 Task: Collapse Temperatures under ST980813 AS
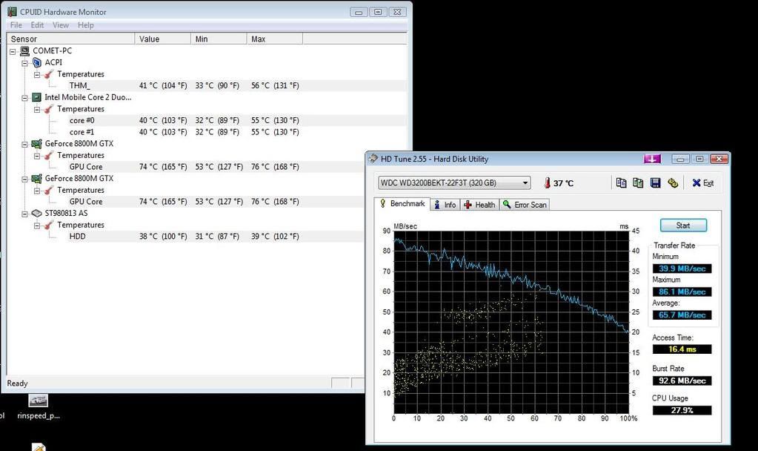point(37,225)
